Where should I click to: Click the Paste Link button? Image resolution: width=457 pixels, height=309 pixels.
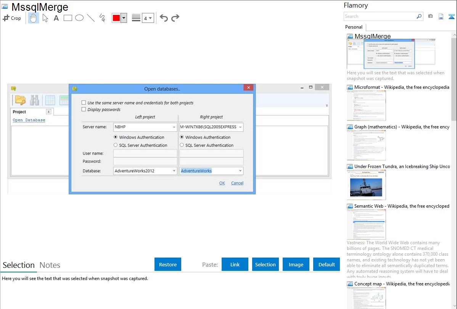pos(235,264)
